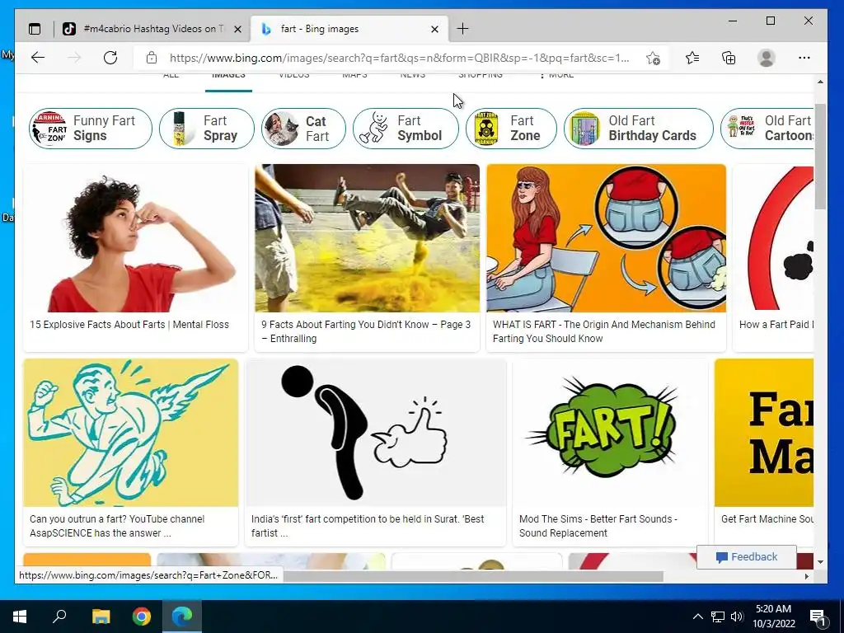Open green FART! burst image
Screen dimensions: 844x633
tap(610, 433)
